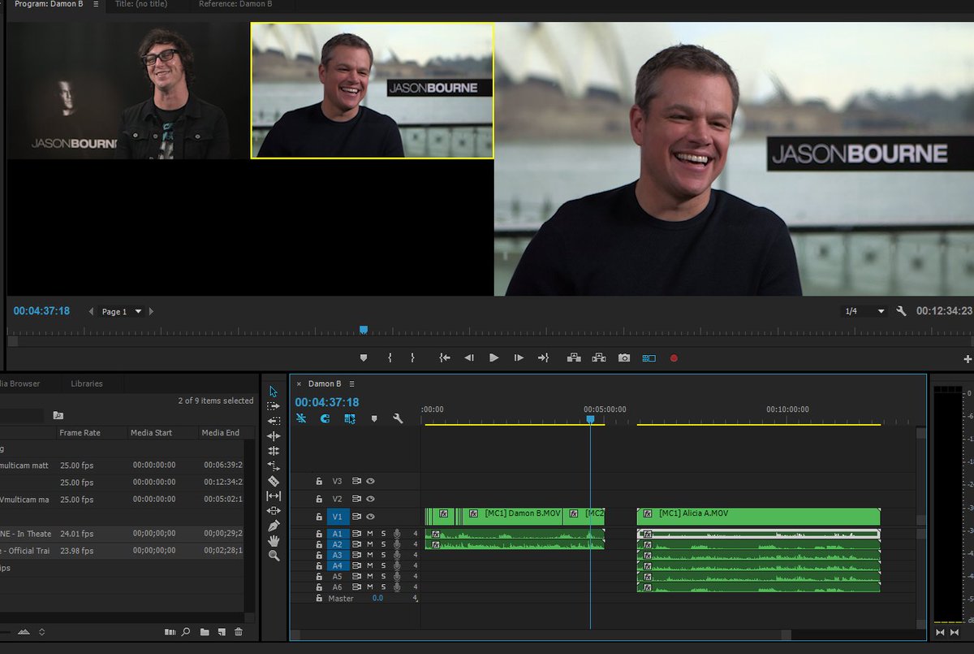Image resolution: width=974 pixels, height=654 pixels.
Task: Click the Extract button
Action: point(599,357)
